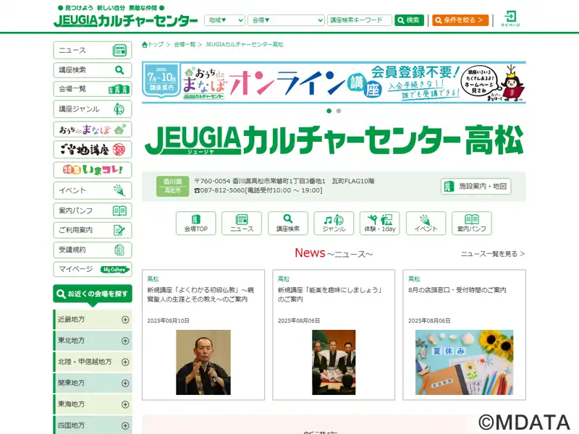Click the 講座検索キーワード search field
Screen dimensions: 579x434
click(x=359, y=20)
